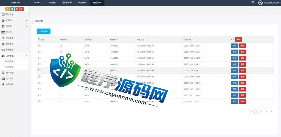Click 删除 for the 14:55:07 row

[242, 52]
